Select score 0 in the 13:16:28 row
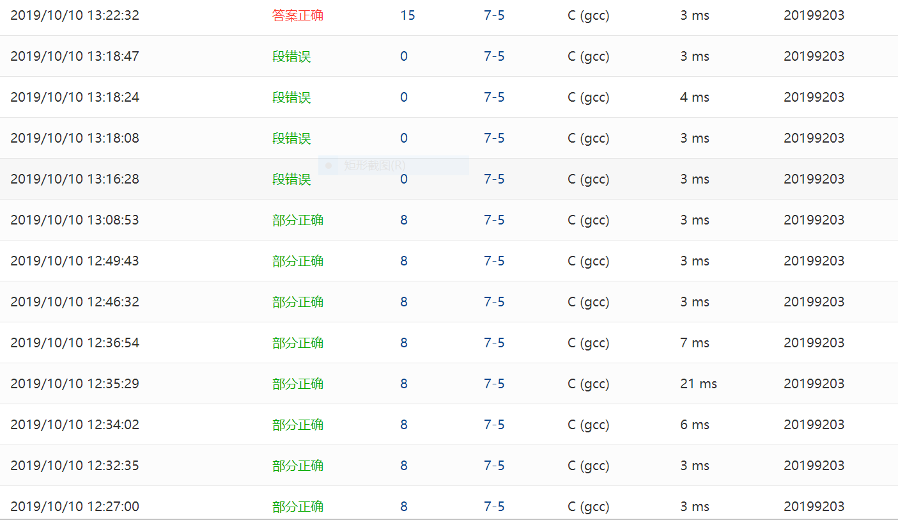Screen dimensions: 898x520 (404, 179)
